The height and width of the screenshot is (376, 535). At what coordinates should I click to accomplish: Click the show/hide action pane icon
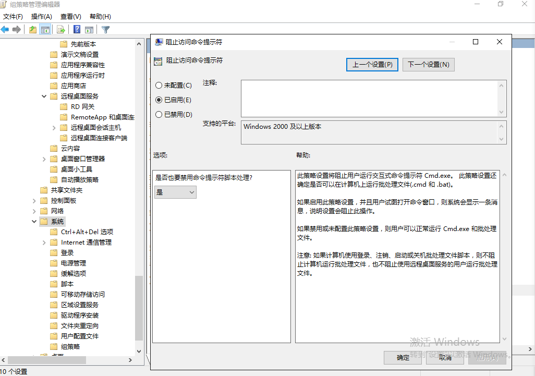(x=89, y=30)
